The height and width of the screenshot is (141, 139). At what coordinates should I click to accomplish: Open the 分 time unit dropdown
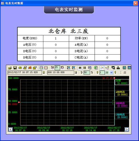tap(111, 73)
